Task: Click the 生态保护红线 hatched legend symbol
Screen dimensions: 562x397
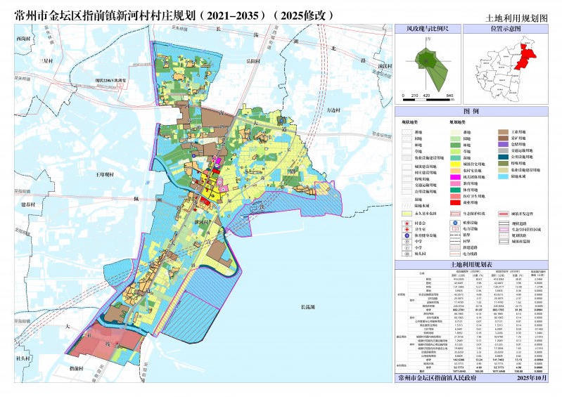Action: (x=456, y=214)
